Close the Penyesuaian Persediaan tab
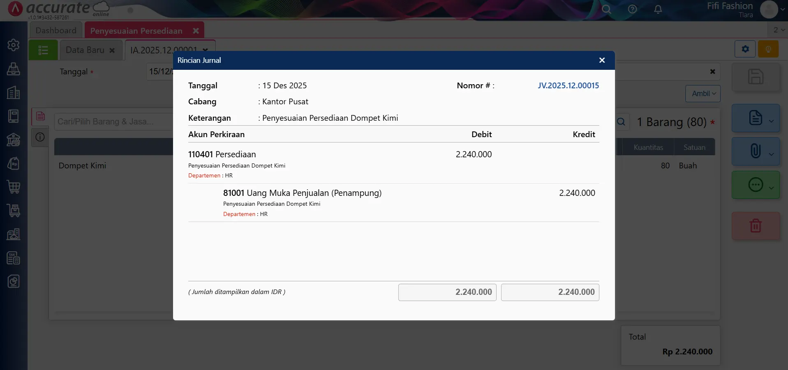This screenshot has width=788, height=370. coord(196,31)
